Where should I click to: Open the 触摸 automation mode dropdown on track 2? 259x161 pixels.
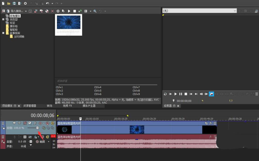[x=48, y=141]
